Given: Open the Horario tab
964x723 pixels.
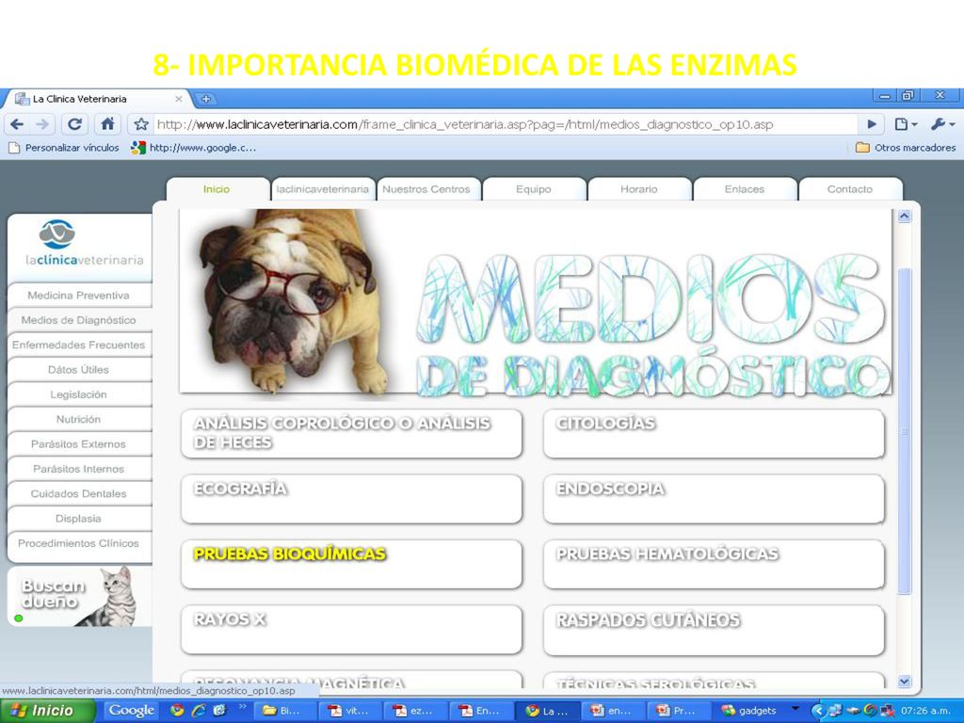Looking at the screenshot, I should coord(639,189).
